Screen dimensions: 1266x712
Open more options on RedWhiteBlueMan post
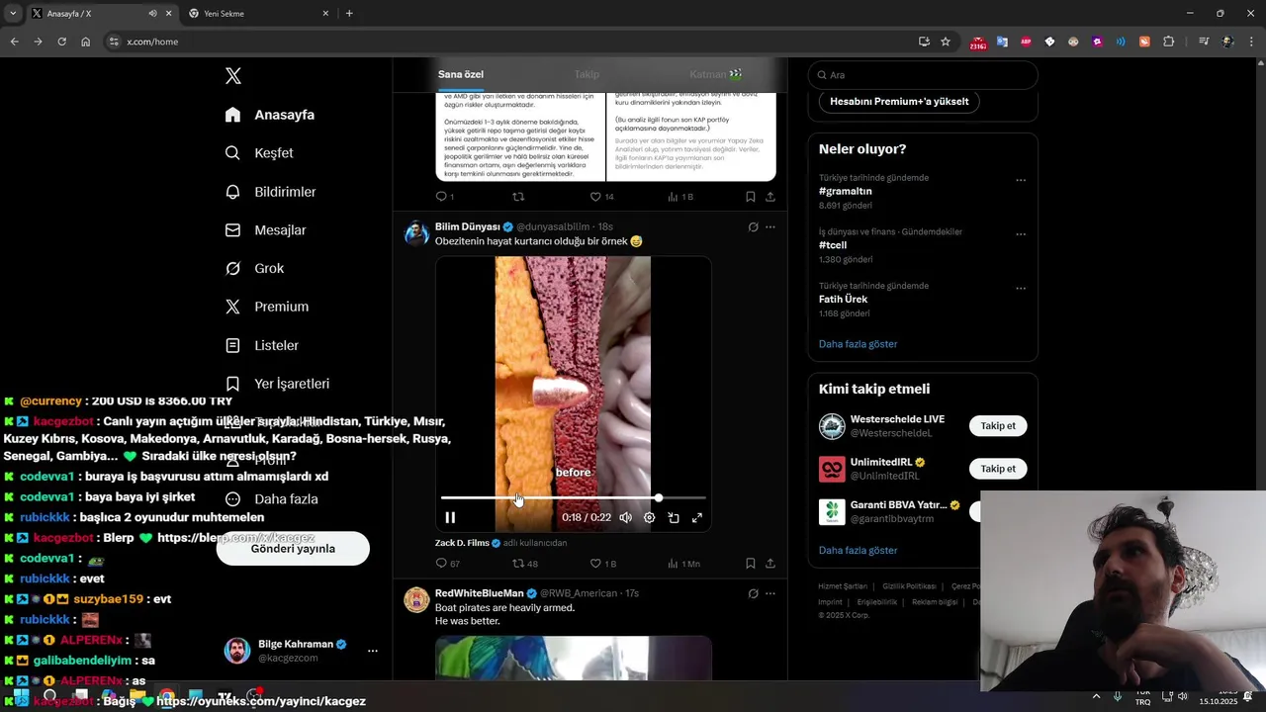(770, 593)
